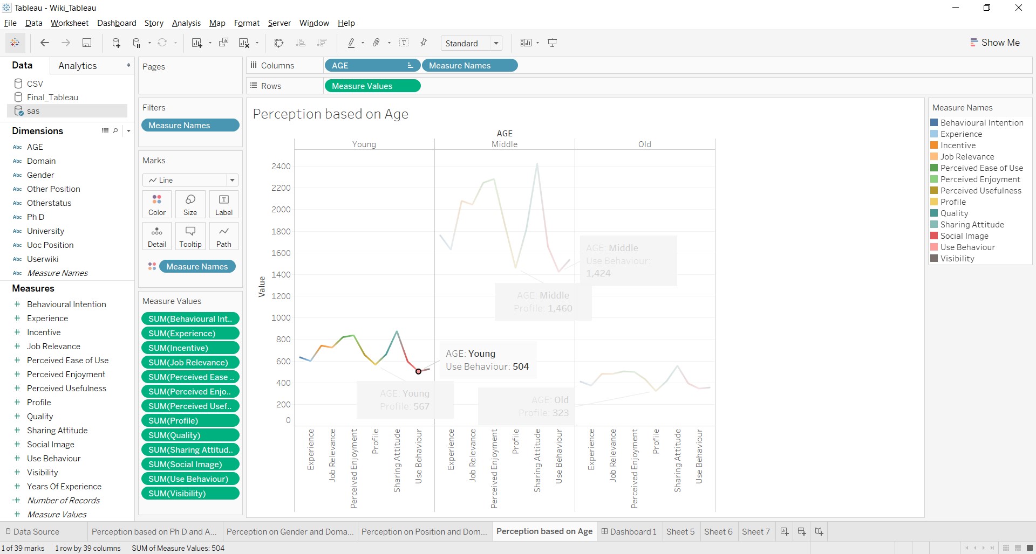1036x554 pixels.
Task: Click the find field search icon
Action: pos(115,131)
